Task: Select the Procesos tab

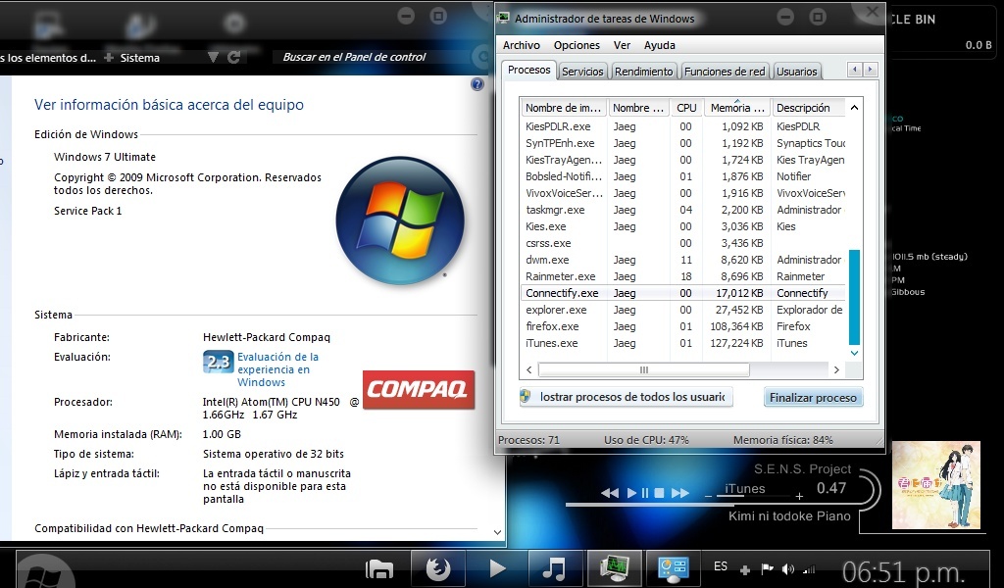Action: tap(528, 71)
